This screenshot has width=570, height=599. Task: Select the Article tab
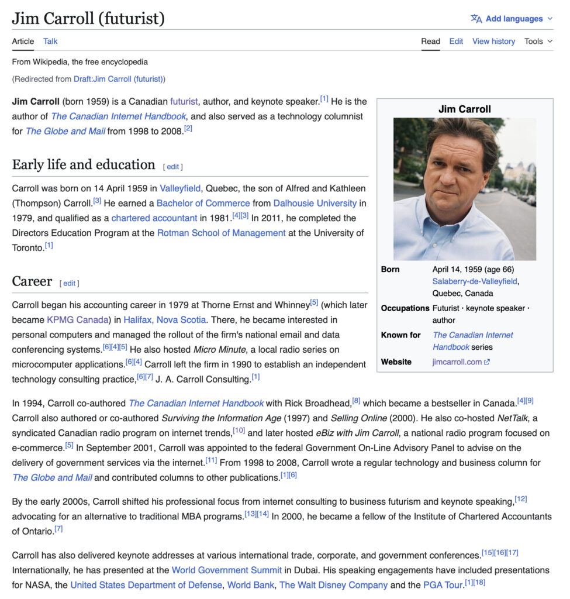pos(23,42)
